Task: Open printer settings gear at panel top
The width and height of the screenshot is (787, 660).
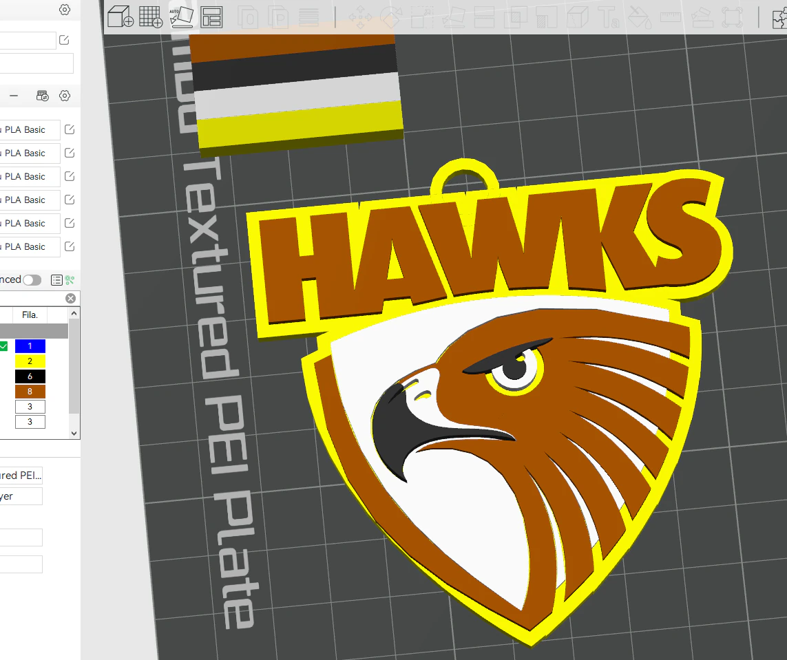Action: pos(65,10)
